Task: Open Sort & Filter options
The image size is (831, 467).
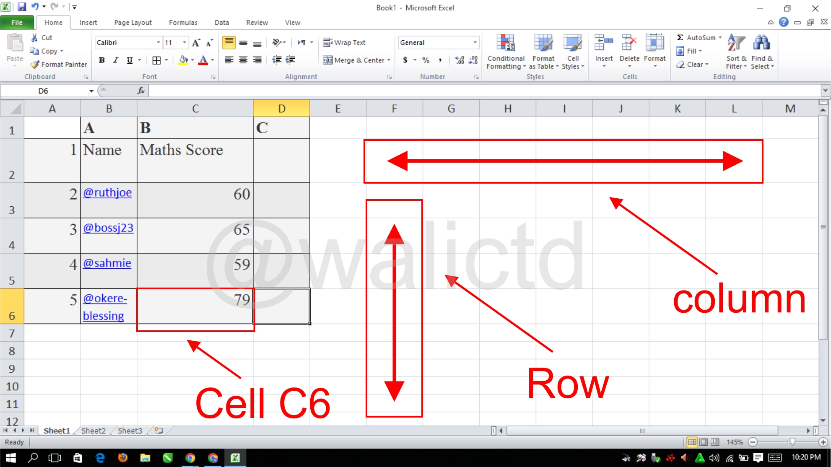Action: (x=736, y=52)
